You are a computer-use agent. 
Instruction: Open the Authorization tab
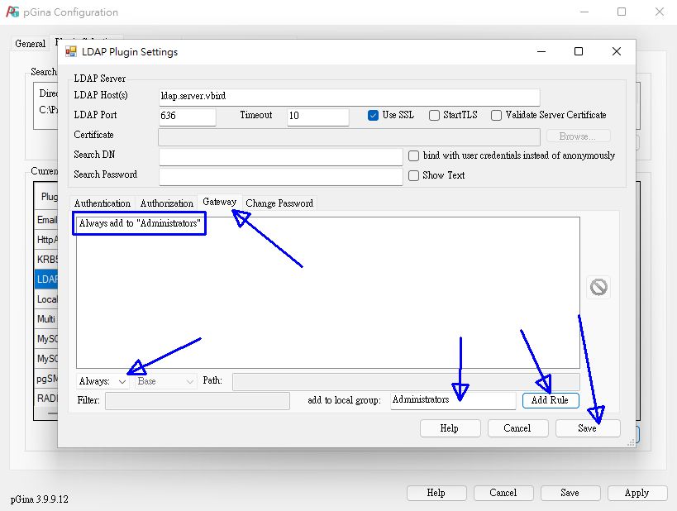[166, 203]
